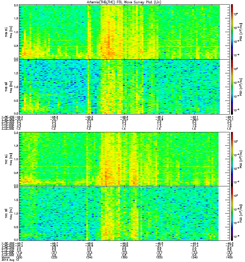Click the "-2.7" value in the Y_LE_SSE row

pyautogui.click(x=159, y=253)
